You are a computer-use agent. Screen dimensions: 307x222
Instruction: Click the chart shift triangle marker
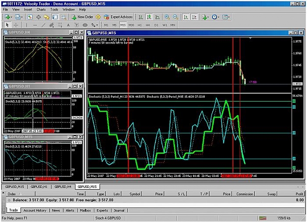click(x=250, y=38)
